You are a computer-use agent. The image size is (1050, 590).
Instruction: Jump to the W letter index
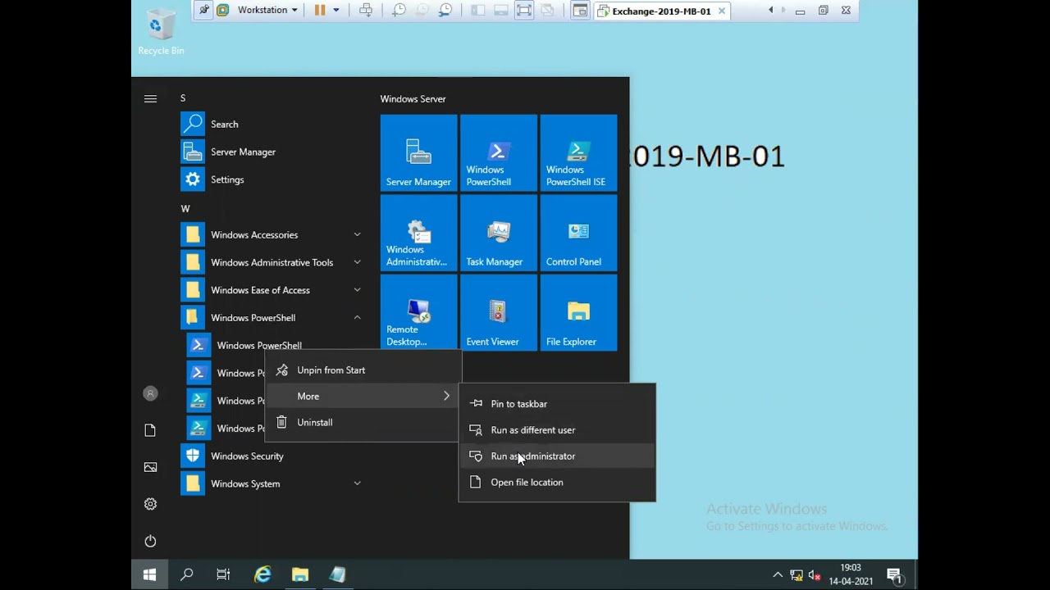pos(185,209)
